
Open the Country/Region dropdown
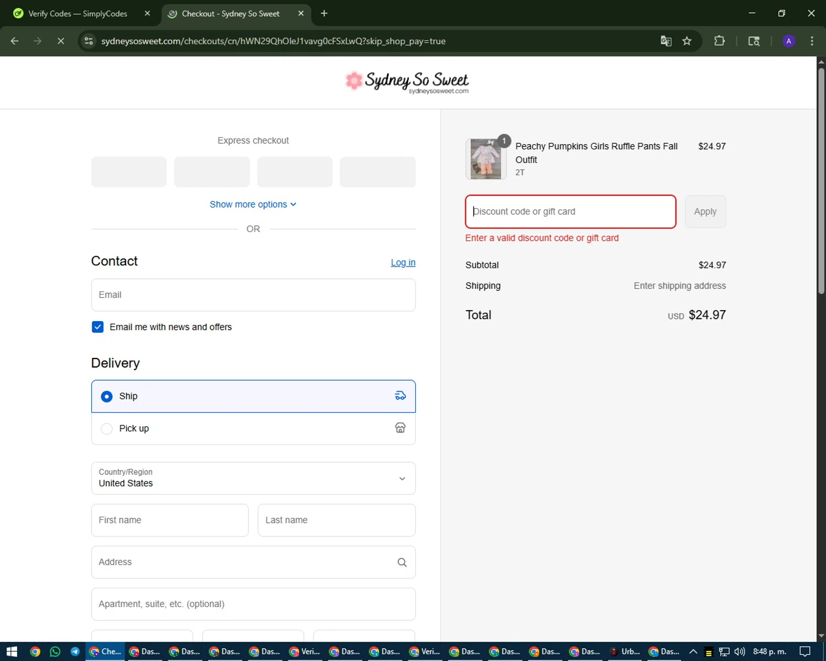click(x=253, y=478)
